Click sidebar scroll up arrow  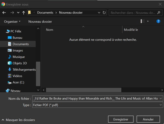pyautogui.click(x=38, y=29)
